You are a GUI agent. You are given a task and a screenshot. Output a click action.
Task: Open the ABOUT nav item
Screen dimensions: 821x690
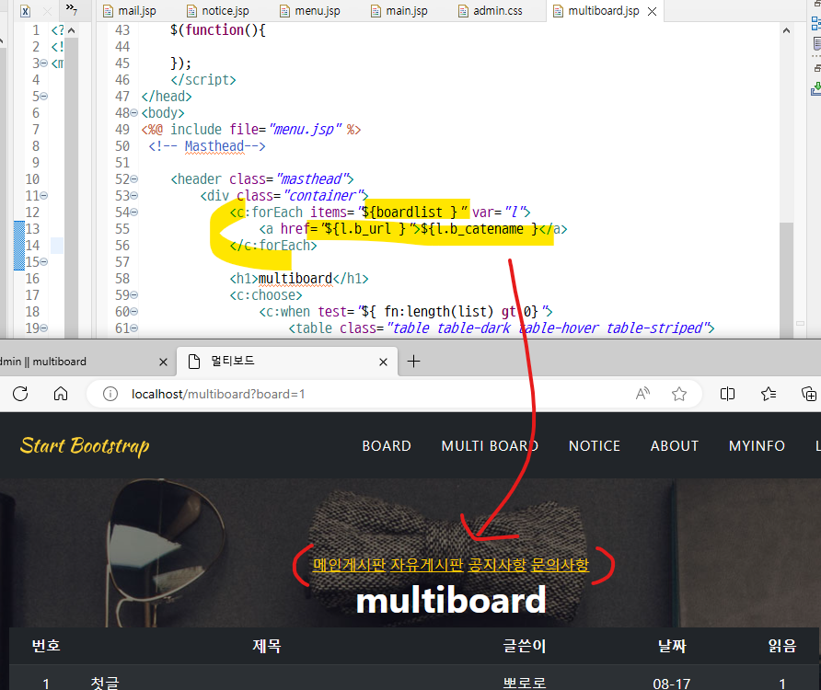coord(675,446)
